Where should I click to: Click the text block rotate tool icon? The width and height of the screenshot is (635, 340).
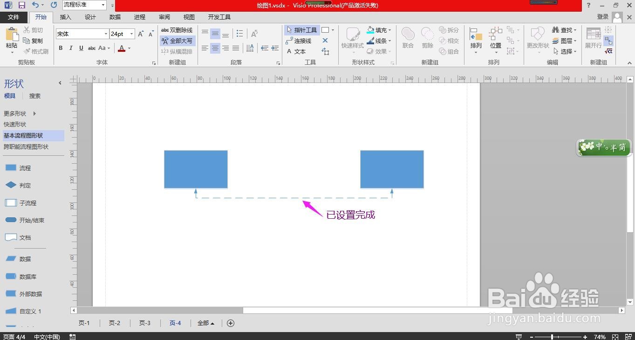click(325, 51)
